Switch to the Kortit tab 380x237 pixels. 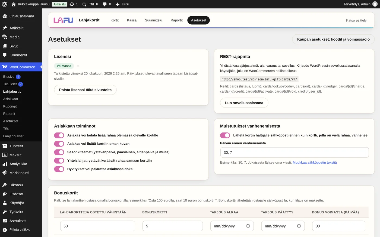coord(115,20)
